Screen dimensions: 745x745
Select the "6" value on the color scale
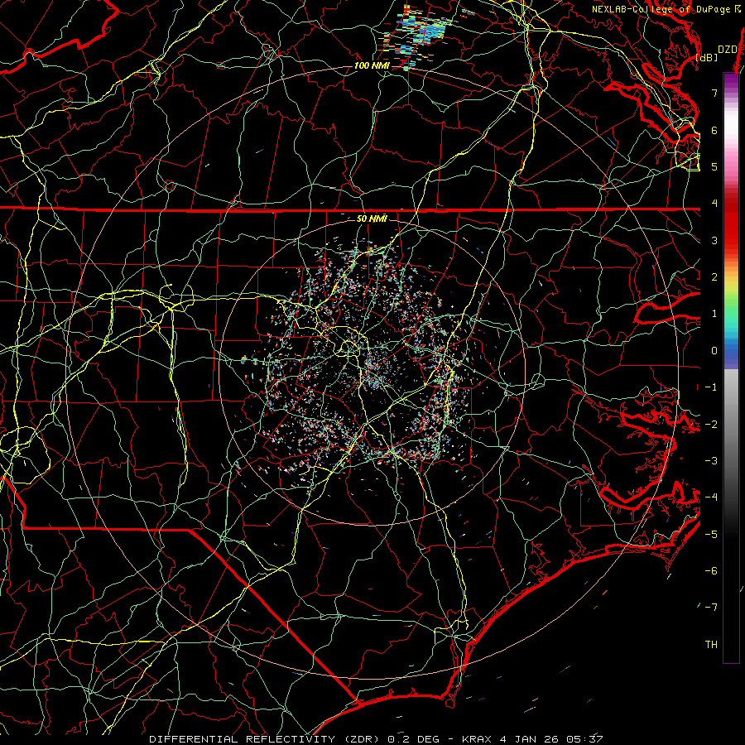[x=714, y=130]
